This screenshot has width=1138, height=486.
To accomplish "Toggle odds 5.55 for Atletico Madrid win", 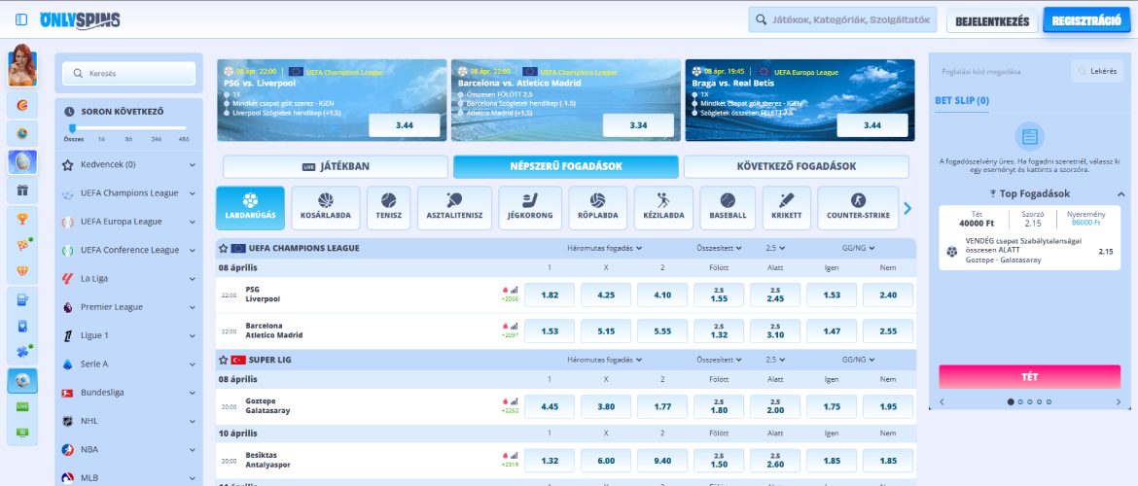I will click(662, 330).
